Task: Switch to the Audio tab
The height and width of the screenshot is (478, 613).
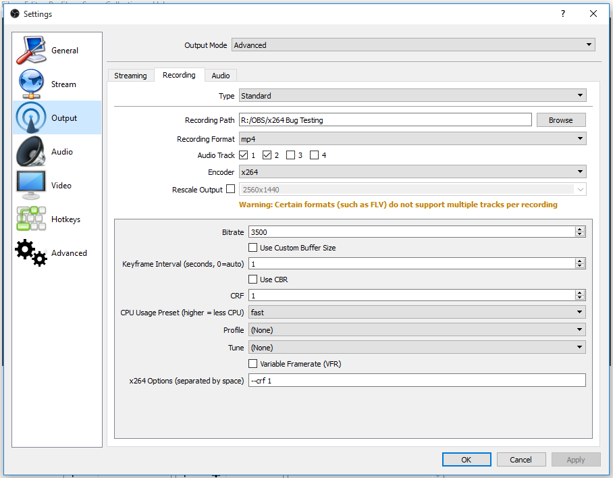Action: coord(221,76)
